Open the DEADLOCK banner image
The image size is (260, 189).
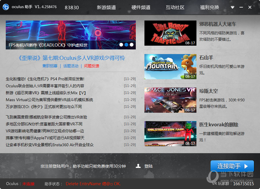pyautogui.click(x=71, y=35)
